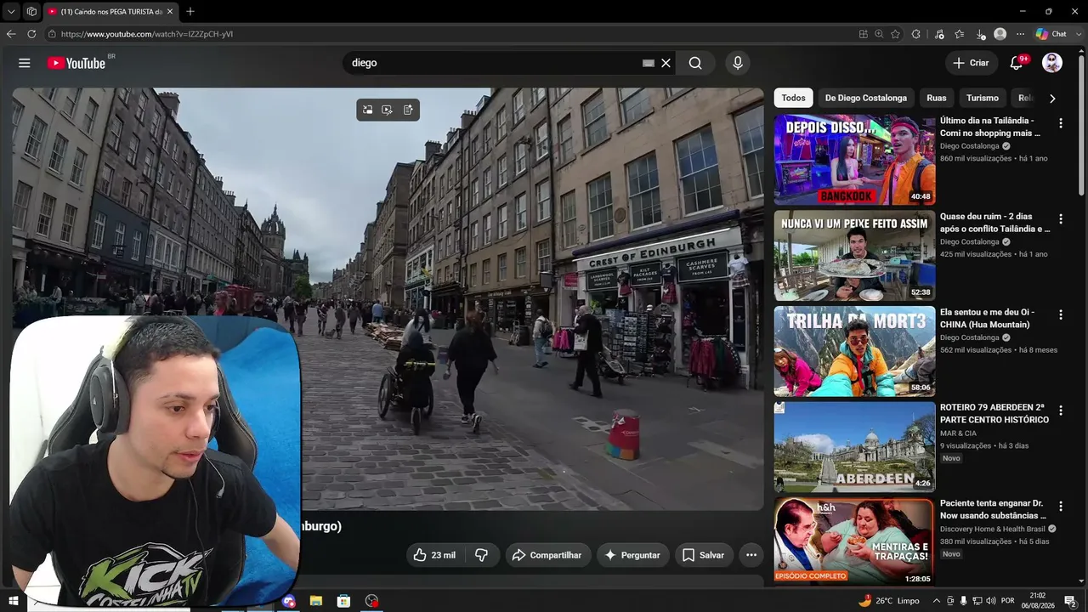Image resolution: width=1088 pixels, height=612 pixels.
Task: Open Copilot Chat
Action: click(x=1051, y=34)
